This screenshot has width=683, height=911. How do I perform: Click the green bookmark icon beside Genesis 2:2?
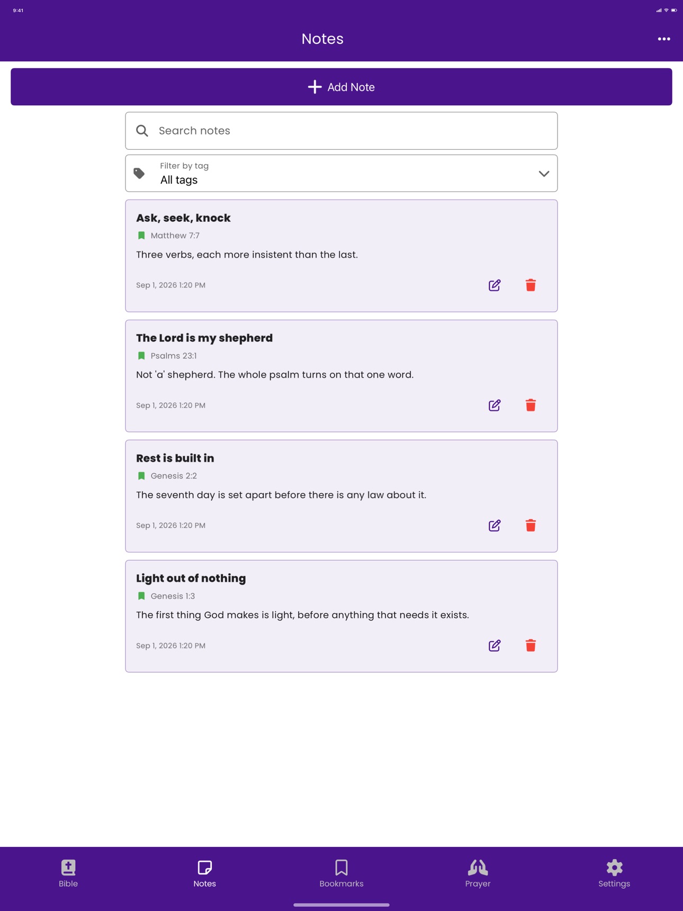(141, 476)
